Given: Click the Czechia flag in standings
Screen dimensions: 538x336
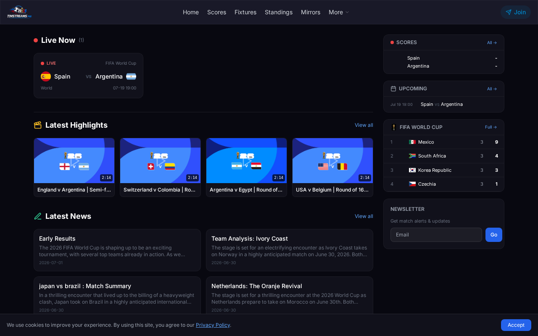Looking at the screenshot, I should 412,184.
